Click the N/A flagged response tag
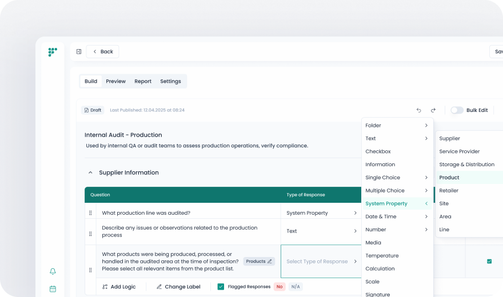Image resolution: width=503 pixels, height=297 pixels. point(296,287)
